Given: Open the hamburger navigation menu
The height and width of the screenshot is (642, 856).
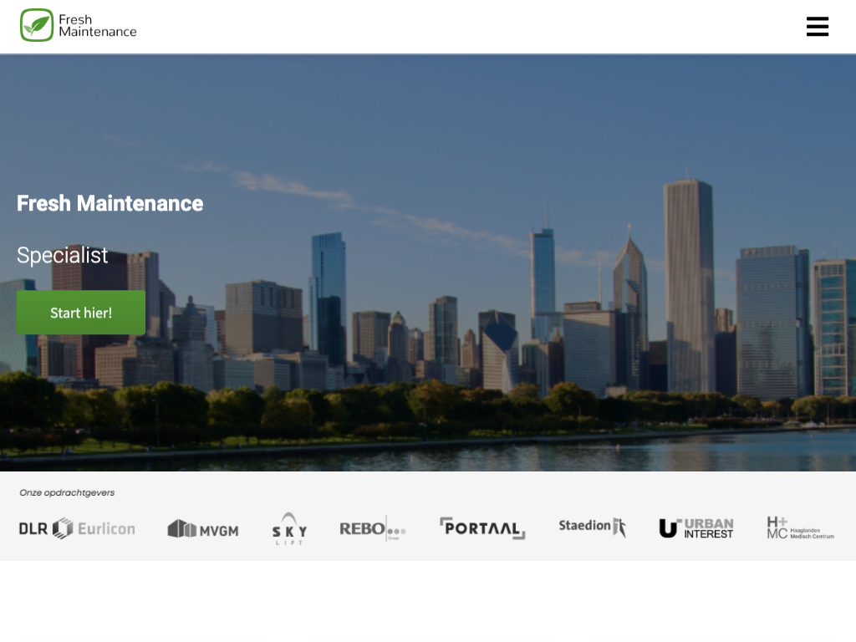Looking at the screenshot, I should [817, 27].
